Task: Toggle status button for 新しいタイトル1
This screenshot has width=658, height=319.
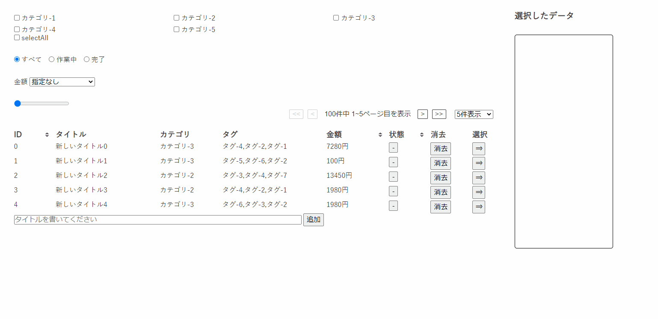Action: pos(393,162)
